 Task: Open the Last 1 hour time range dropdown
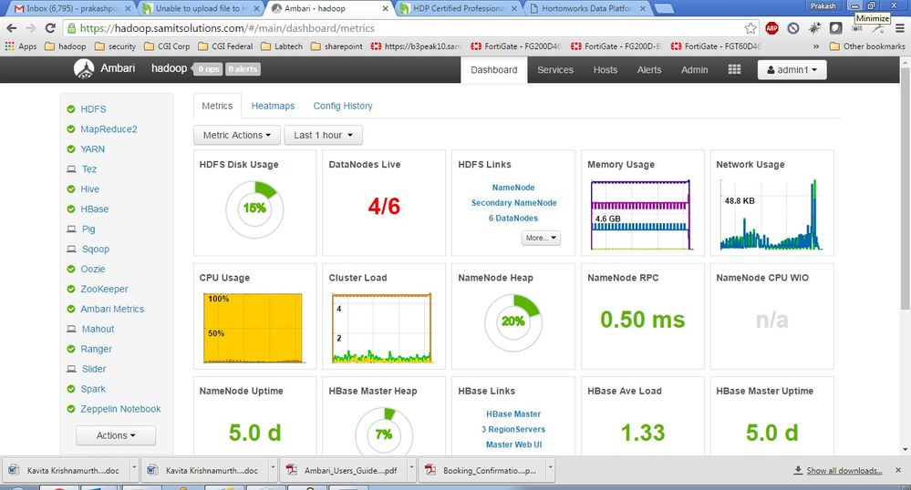pos(323,136)
